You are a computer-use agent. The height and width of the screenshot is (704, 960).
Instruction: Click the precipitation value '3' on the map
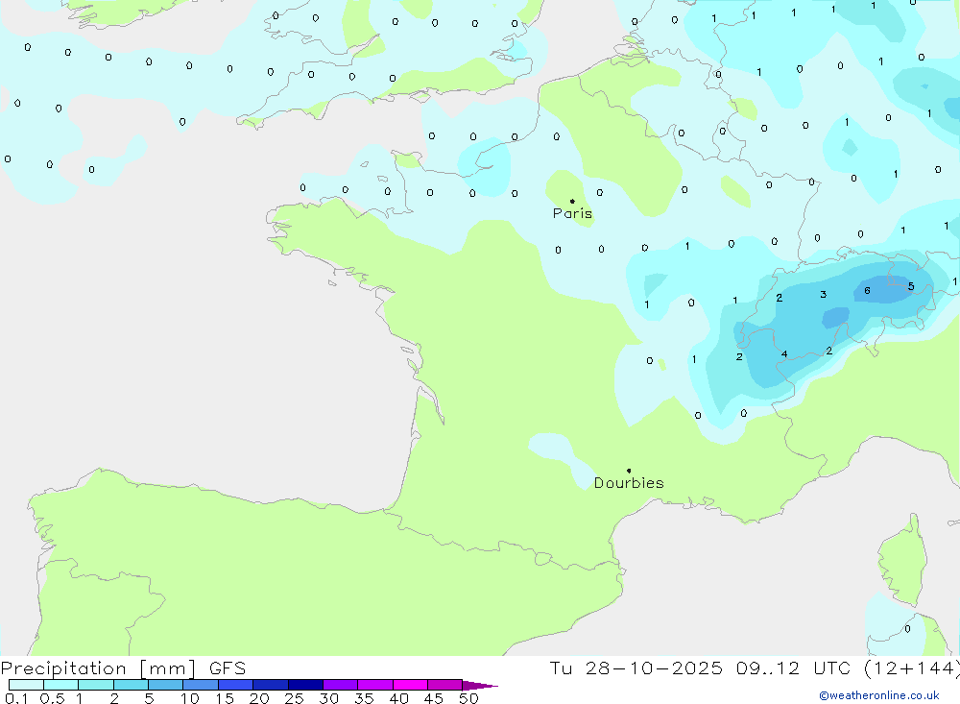coord(824,295)
